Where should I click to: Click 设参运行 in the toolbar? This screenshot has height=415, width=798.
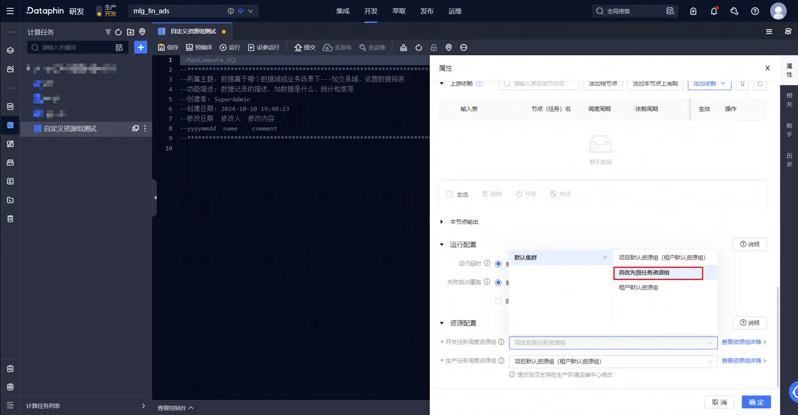pyautogui.click(x=263, y=47)
